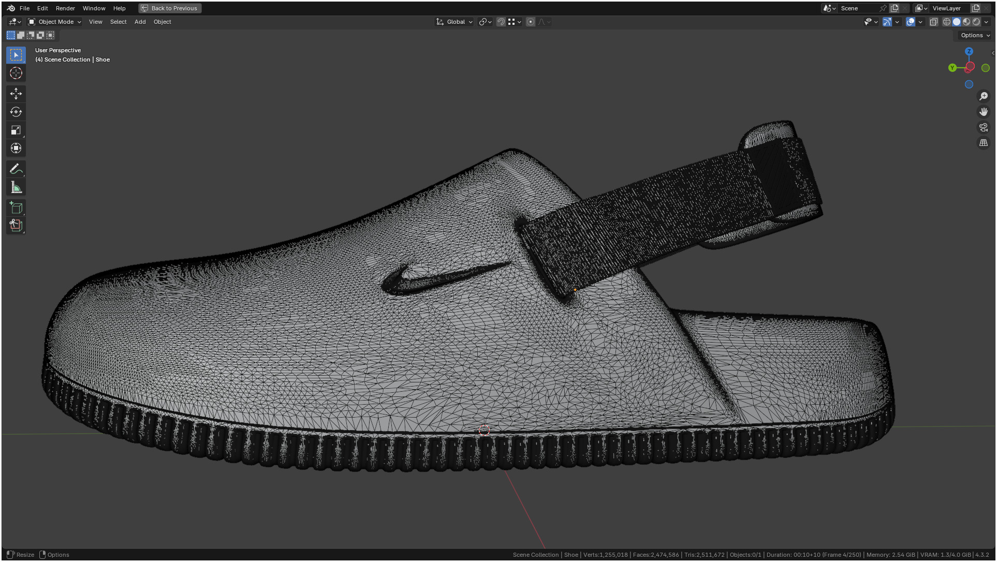The height and width of the screenshot is (562, 997).
Task: Toggle X-Ray mode
Action: (934, 22)
